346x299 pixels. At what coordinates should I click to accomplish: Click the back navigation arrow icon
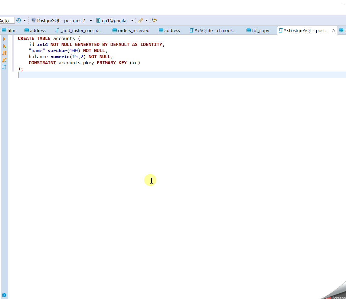154,20
